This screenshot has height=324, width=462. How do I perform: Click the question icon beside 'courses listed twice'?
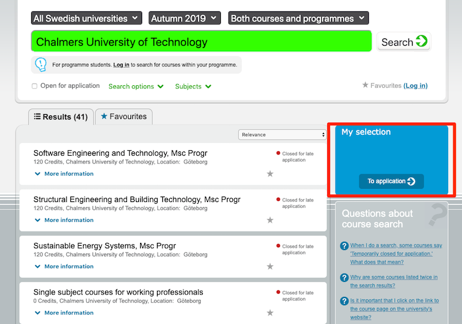coord(344,278)
